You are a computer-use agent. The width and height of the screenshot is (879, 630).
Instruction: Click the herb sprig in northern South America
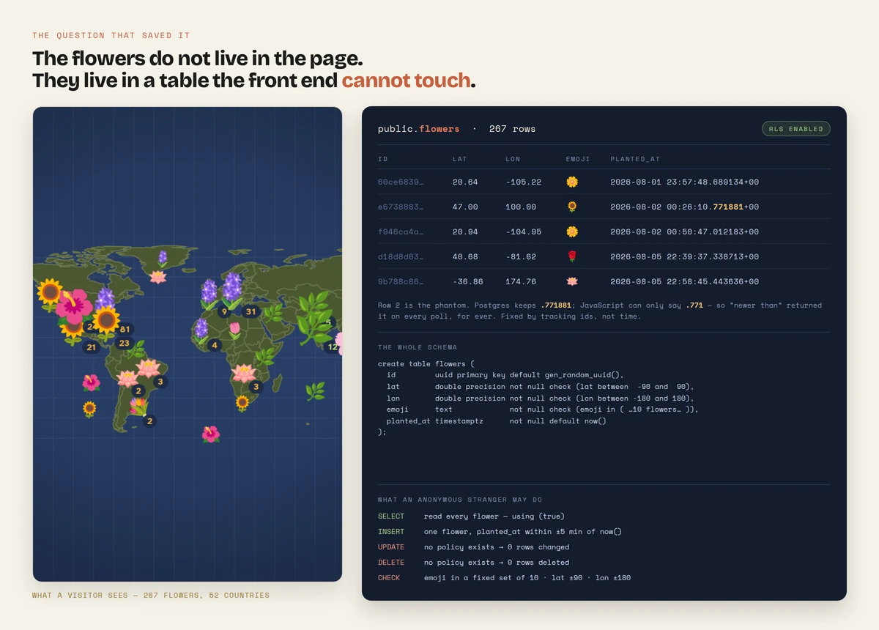(x=136, y=349)
